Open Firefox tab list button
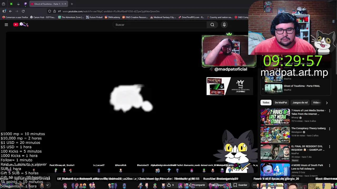This screenshot has height=189, width=337. click(4, 4)
